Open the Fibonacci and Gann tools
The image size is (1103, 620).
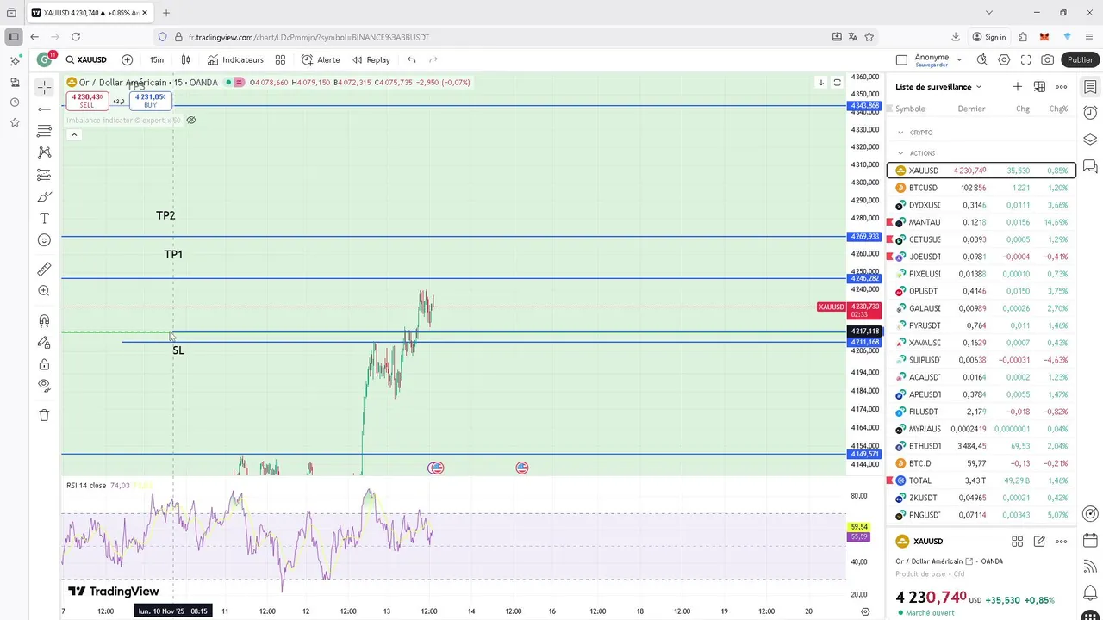tap(44, 131)
